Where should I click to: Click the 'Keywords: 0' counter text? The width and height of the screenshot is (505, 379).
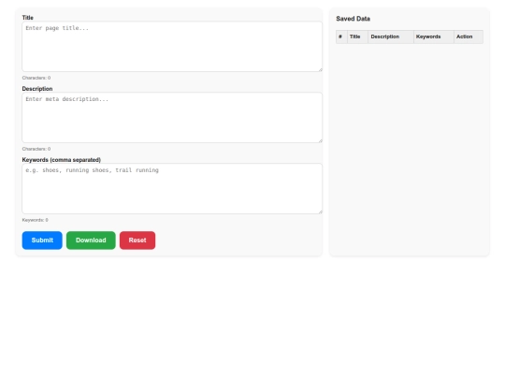[x=36, y=220]
